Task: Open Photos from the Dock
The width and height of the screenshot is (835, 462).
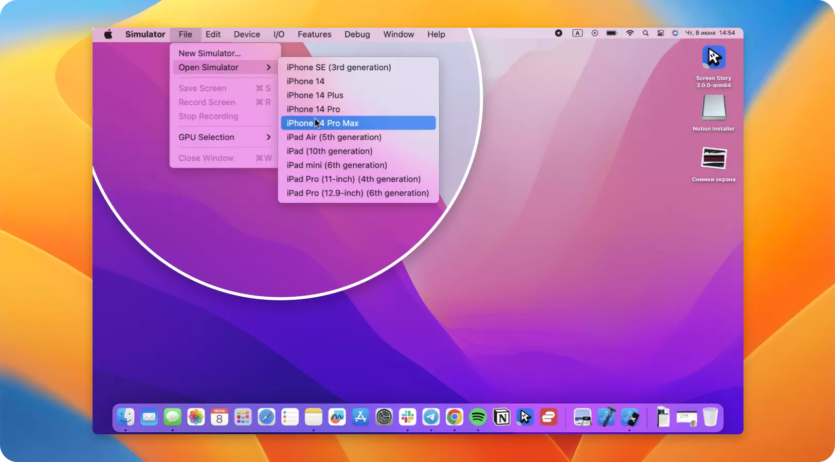Action: (196, 417)
